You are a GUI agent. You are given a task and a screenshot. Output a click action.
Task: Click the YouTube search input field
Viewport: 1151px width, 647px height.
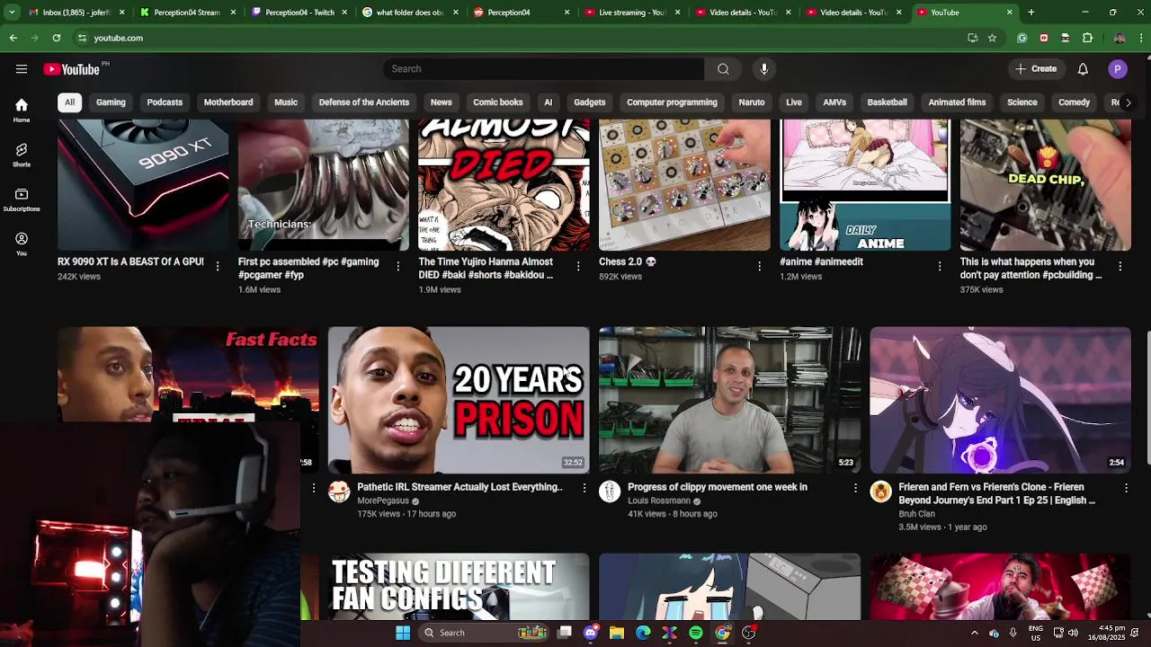coord(544,69)
